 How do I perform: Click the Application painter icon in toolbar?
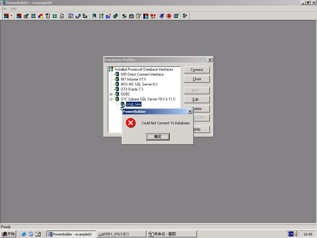click(x=19, y=16)
